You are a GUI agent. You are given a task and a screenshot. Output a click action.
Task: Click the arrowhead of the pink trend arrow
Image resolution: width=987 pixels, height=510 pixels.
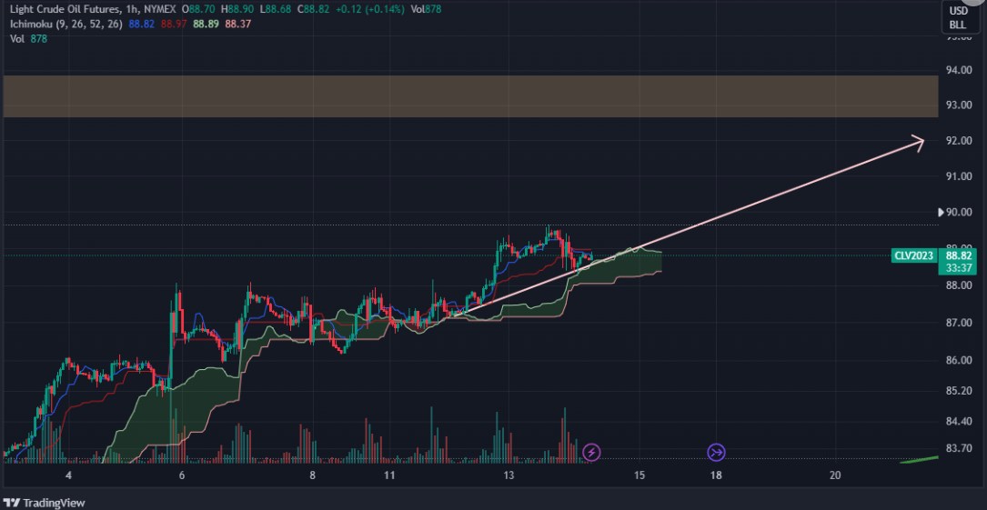[919, 142]
